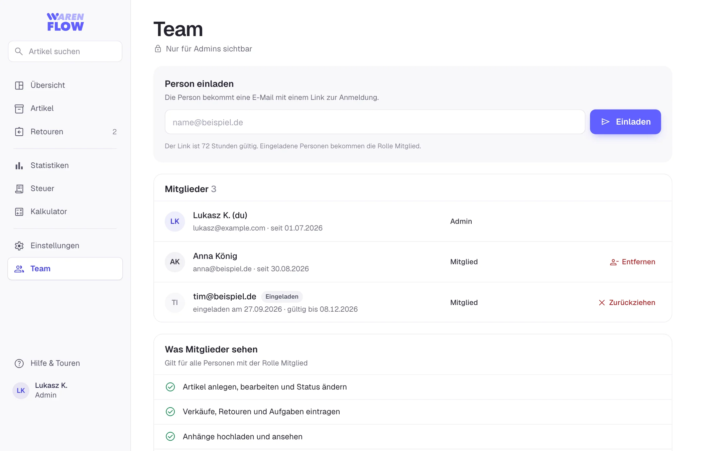Click the Mitglieder 3 heading
Image resolution: width=722 pixels, height=451 pixels.
click(x=191, y=189)
